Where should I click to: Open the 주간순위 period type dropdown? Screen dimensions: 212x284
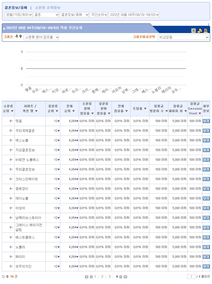[x=98, y=15]
